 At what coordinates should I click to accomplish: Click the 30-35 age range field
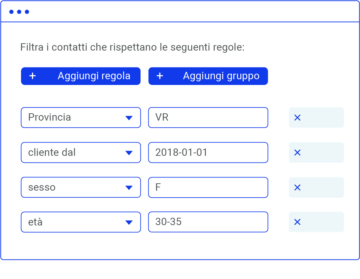(x=208, y=222)
